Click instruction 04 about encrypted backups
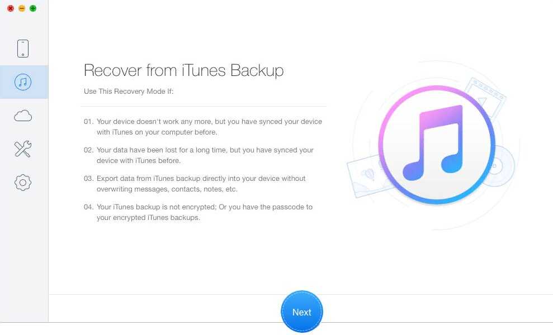 [x=198, y=212]
